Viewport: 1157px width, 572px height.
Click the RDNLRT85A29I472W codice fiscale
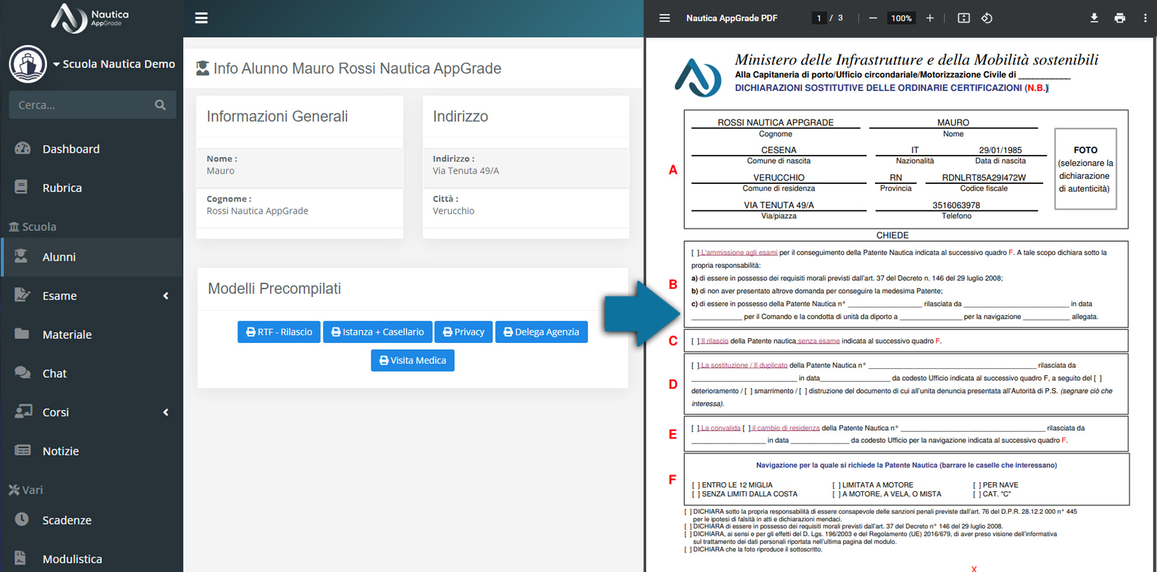click(984, 177)
